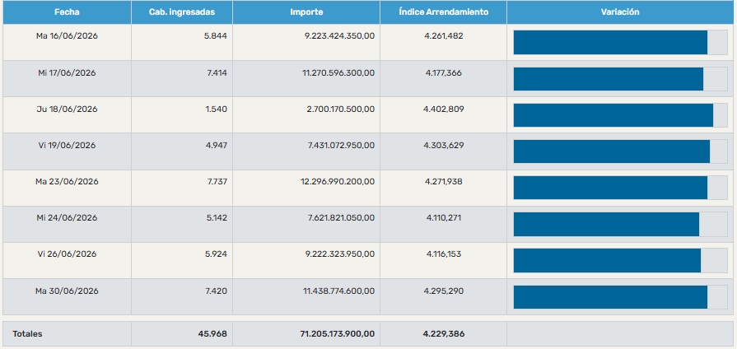Select the Ma 16/06/2026 date cell
The width and height of the screenshot is (737, 349).
[x=67, y=35]
